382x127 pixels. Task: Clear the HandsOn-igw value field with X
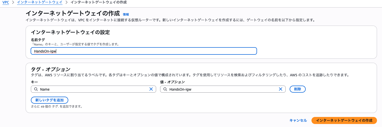coord(281,89)
